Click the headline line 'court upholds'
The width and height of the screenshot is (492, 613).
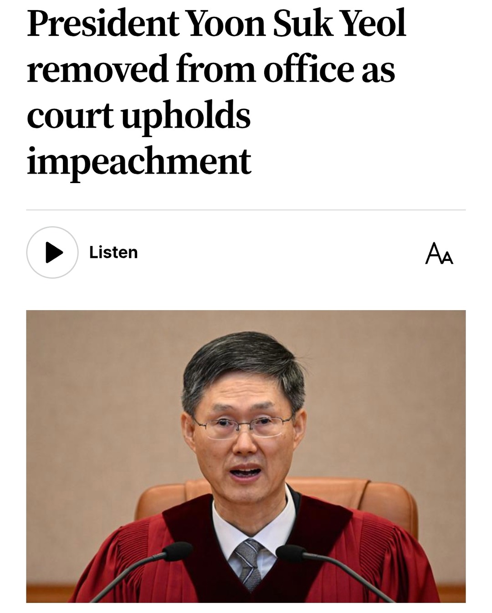pos(138,116)
